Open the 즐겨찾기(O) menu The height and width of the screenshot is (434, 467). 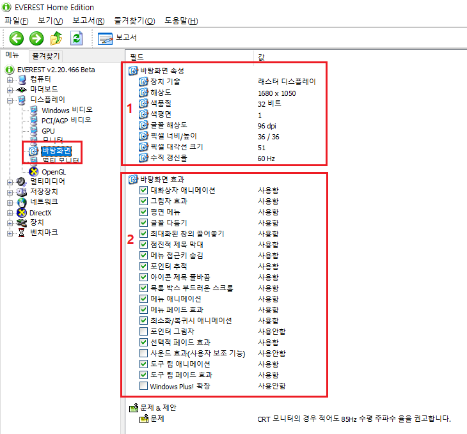point(134,21)
